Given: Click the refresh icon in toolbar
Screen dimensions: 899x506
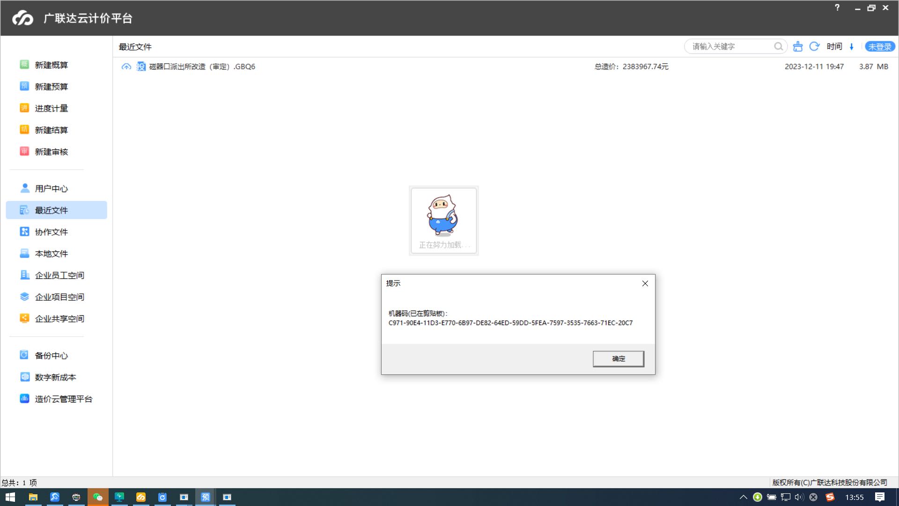Looking at the screenshot, I should point(814,46).
